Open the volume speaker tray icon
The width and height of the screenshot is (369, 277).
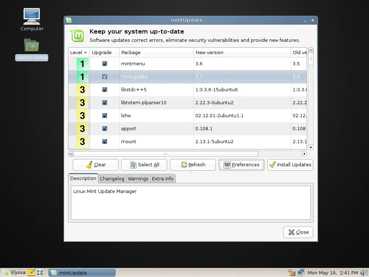coord(364,273)
